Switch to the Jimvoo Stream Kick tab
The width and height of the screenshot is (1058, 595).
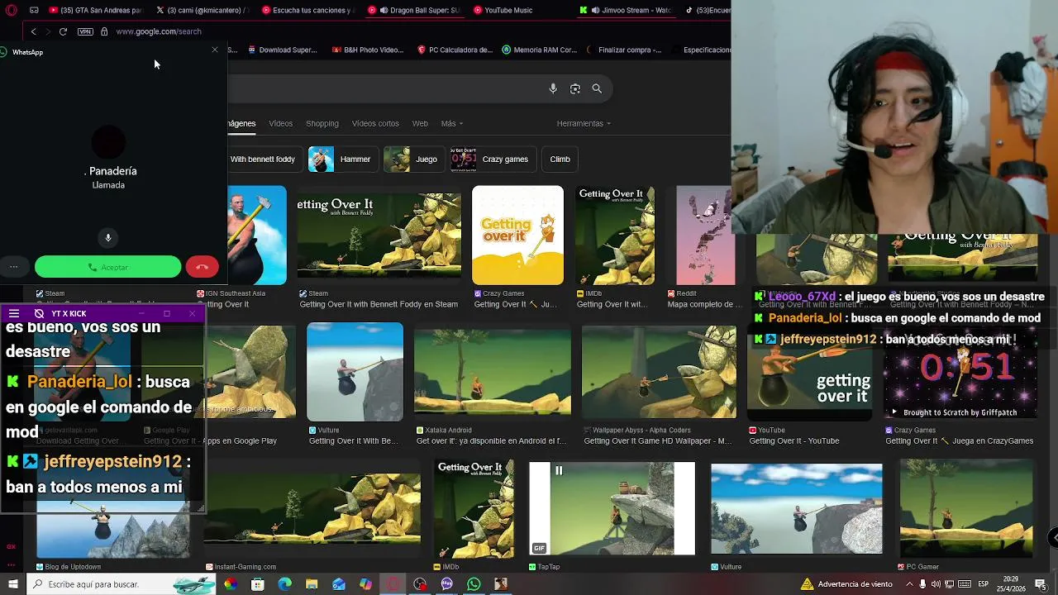(x=626, y=10)
